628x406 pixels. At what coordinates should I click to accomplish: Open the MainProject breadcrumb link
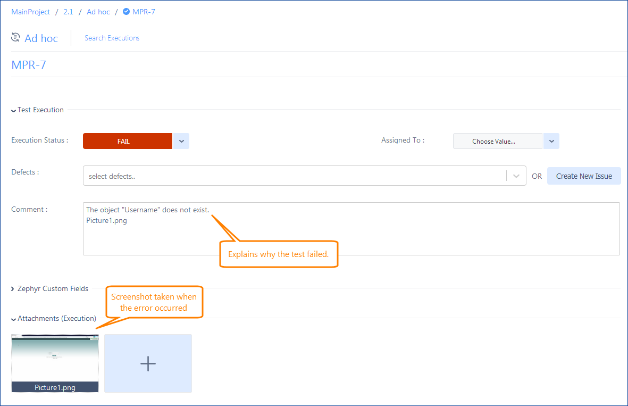[x=30, y=11]
